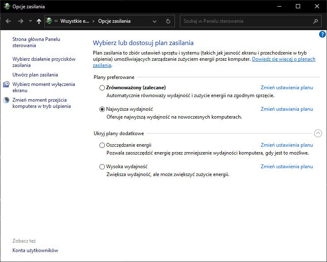Click the search magnifier icon
Image resolution: width=327 pixels, height=262 pixels.
click(316, 21)
